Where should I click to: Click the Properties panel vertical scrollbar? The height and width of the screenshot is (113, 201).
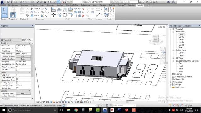pyautogui.click(x=32, y=60)
